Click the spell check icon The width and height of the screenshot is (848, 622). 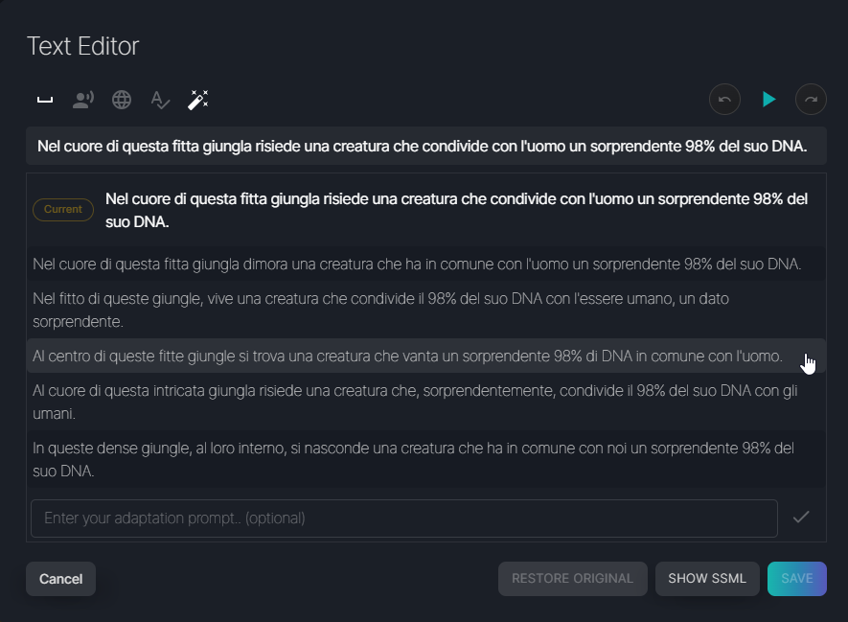pyautogui.click(x=160, y=99)
